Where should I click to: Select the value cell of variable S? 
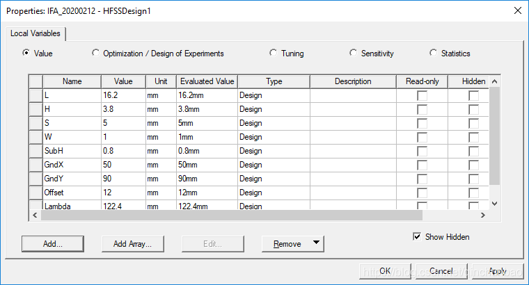tap(122, 123)
